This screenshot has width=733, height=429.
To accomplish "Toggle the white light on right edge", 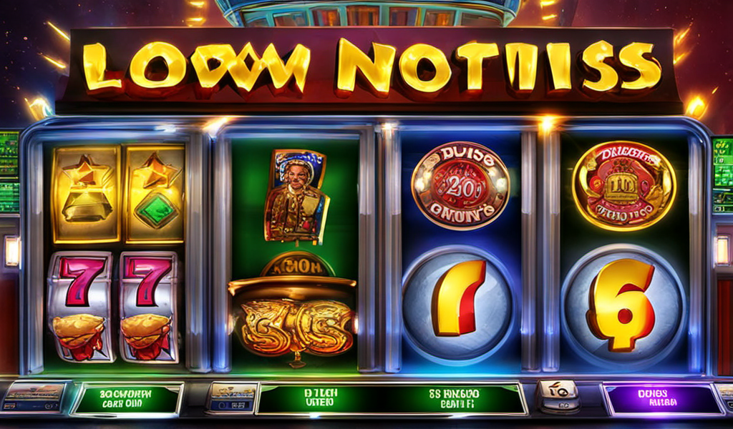I will [722, 251].
